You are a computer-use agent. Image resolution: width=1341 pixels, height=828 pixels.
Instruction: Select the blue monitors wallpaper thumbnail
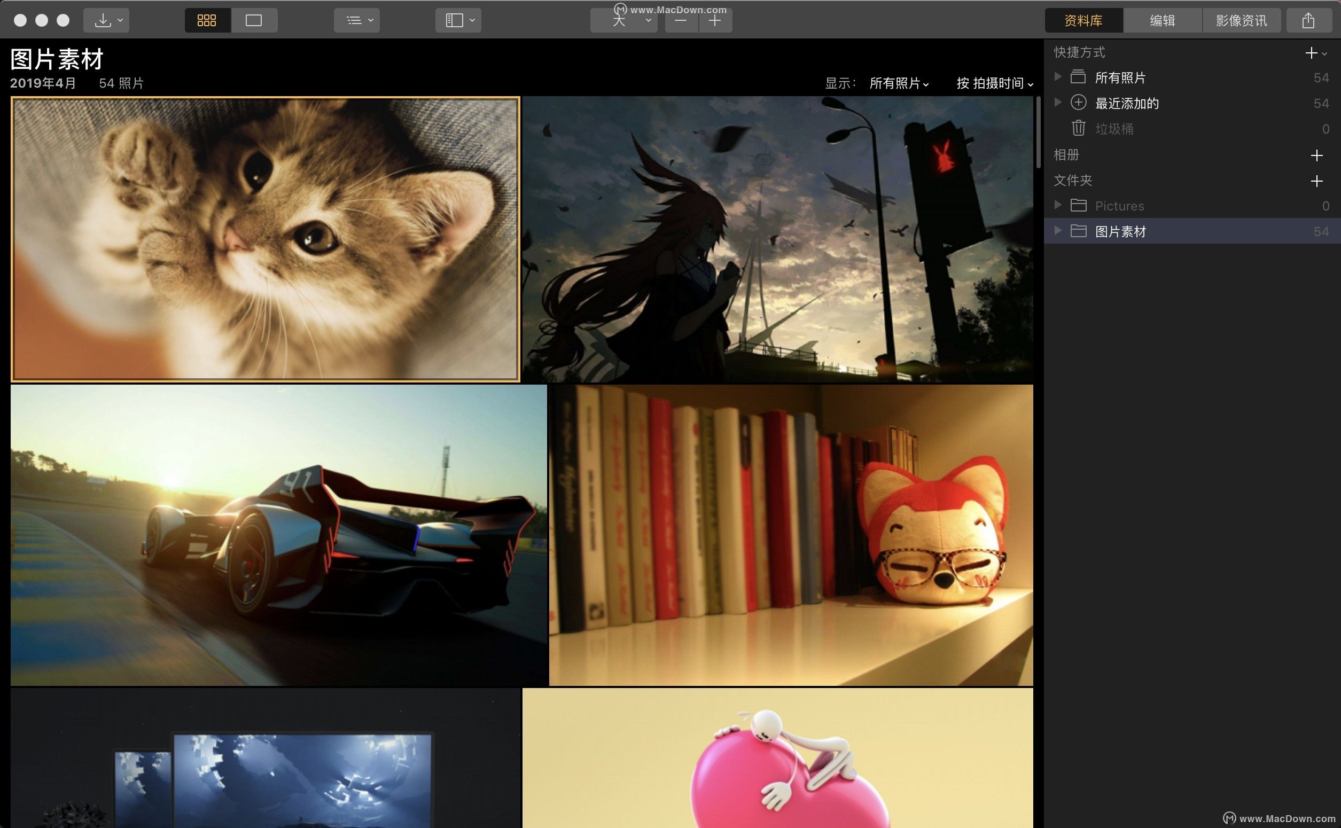coord(265,758)
